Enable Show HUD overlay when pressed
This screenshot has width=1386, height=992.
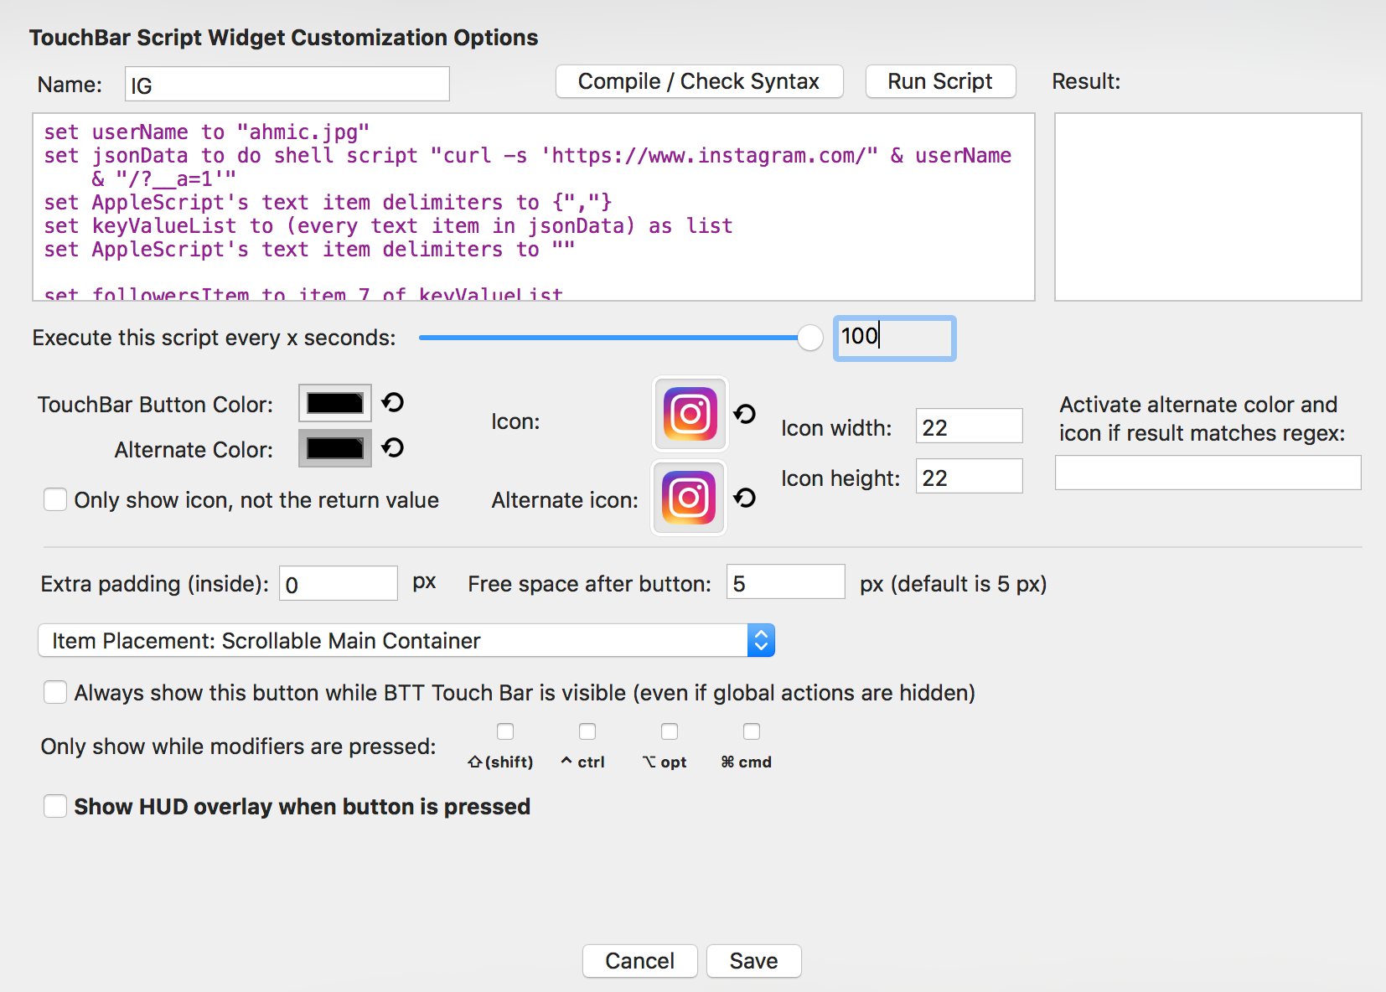[55, 806]
